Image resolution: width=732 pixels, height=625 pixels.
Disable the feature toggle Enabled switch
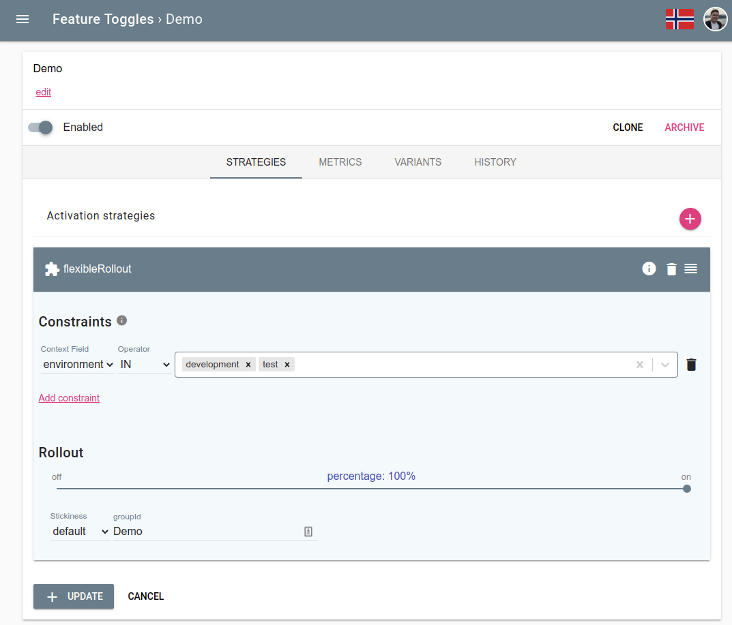40,127
